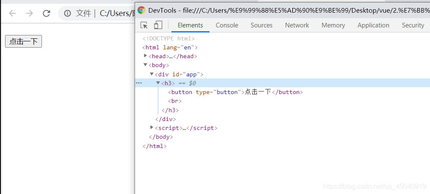Activate the DevTools element inspector icon
This screenshot has height=194, width=430.
[144, 25]
